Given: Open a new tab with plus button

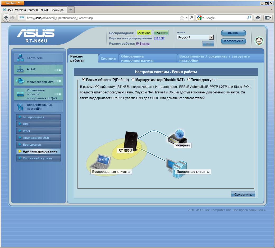Looking at the screenshot, I should (x=71, y=10).
